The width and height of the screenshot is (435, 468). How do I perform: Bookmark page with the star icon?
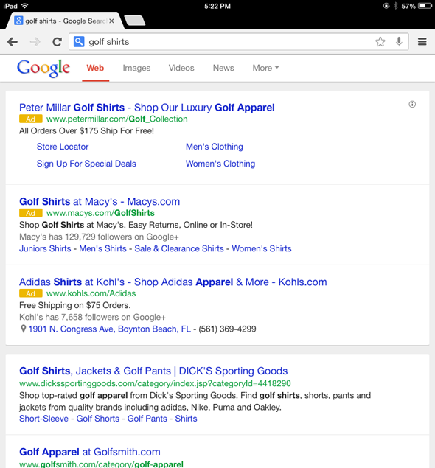pos(380,42)
